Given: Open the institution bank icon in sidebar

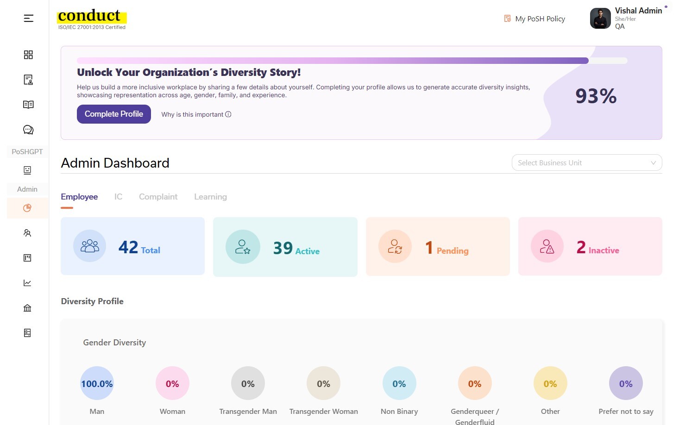Looking at the screenshot, I should point(27,308).
